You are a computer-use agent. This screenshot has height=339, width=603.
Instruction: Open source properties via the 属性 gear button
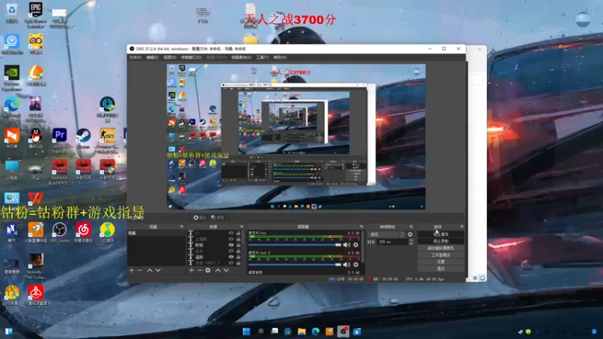pyautogui.click(x=199, y=218)
